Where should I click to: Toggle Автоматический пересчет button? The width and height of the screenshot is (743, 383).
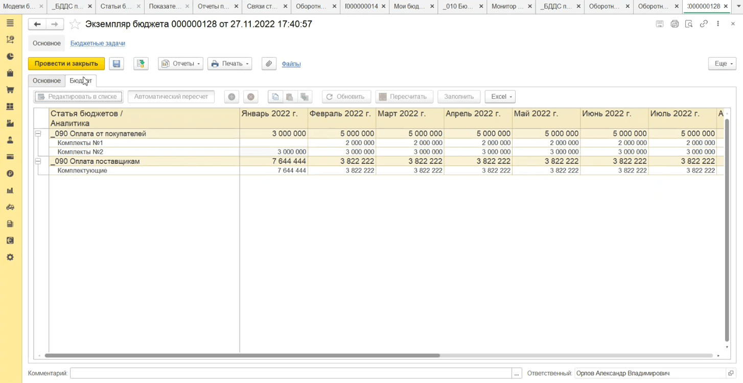coord(171,97)
